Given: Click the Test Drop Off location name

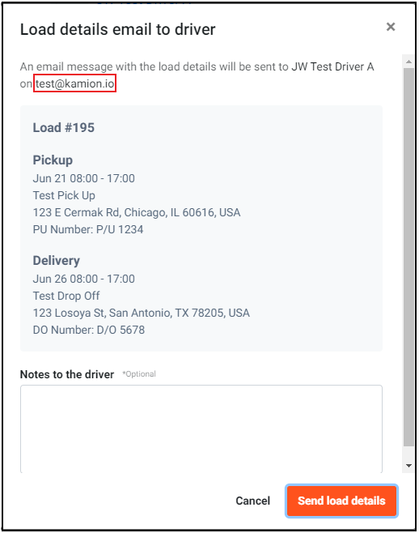Looking at the screenshot, I should pyautogui.click(x=66, y=296).
